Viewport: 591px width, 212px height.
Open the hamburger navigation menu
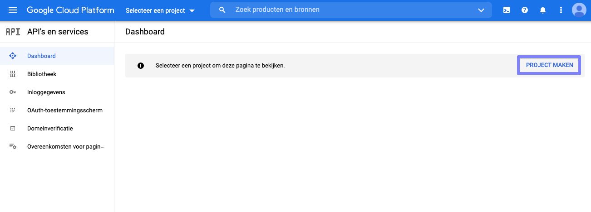click(13, 10)
